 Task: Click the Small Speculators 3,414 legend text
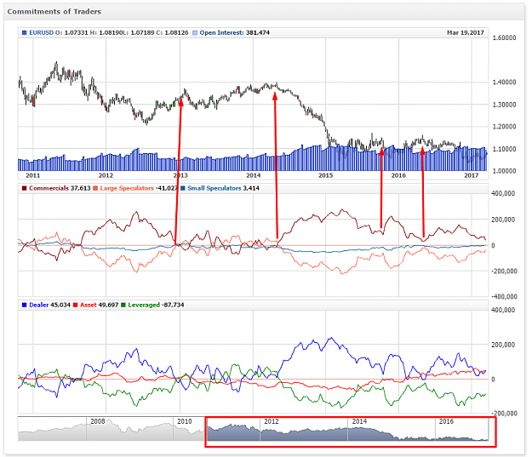pyautogui.click(x=223, y=188)
